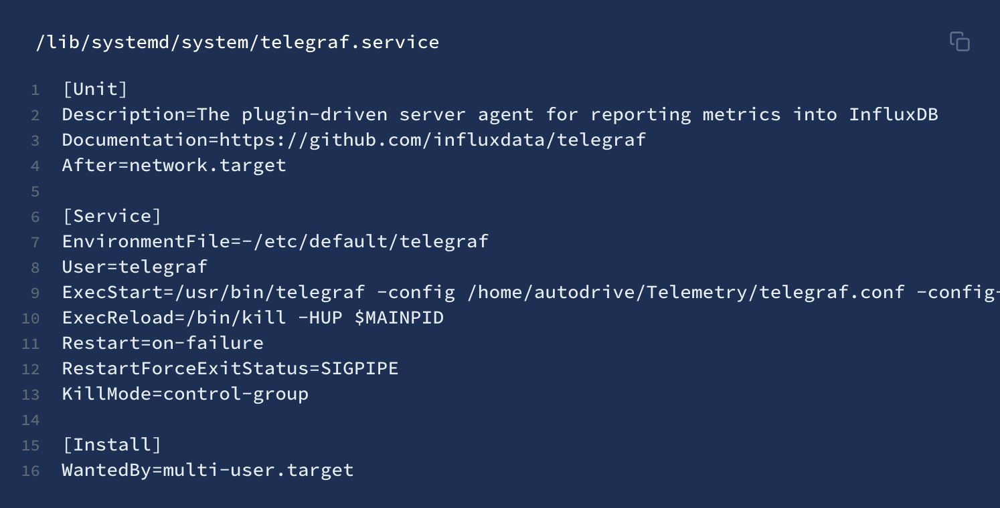
Task: Select the [Unit] section header
Action: tap(94, 89)
